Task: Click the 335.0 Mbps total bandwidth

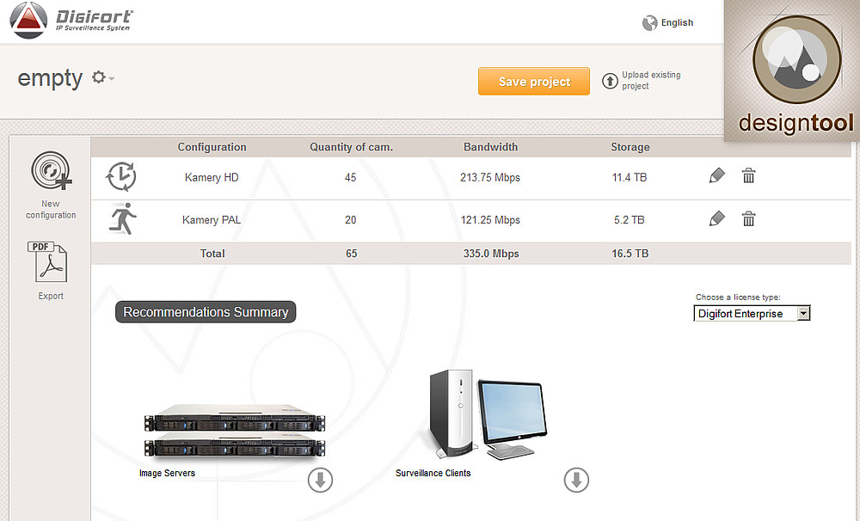Action: pyautogui.click(x=491, y=254)
